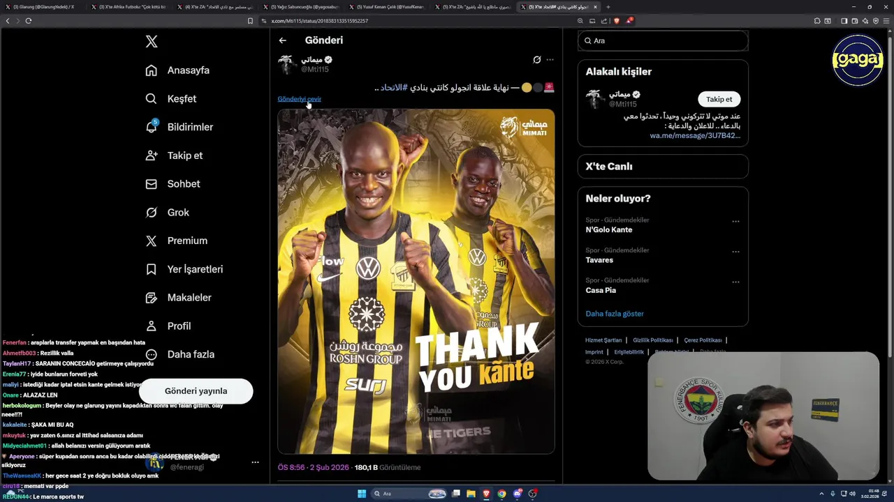
Task: Click the author avatar of the post
Action: tap(287, 64)
